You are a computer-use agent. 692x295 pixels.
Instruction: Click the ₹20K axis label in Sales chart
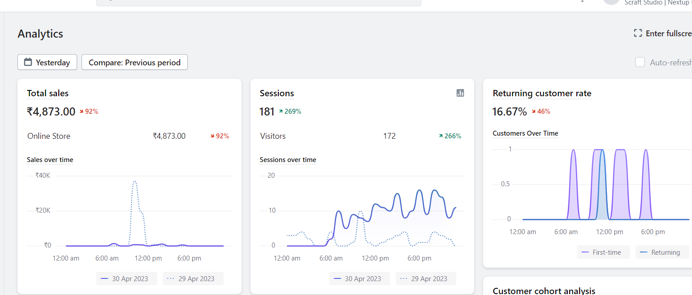pyautogui.click(x=43, y=210)
